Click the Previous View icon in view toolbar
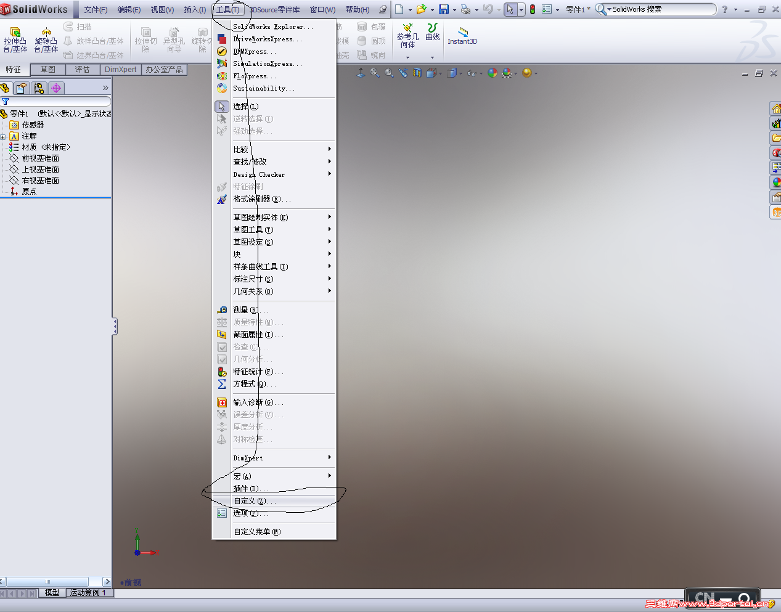The width and height of the screenshot is (781, 612). click(x=403, y=73)
